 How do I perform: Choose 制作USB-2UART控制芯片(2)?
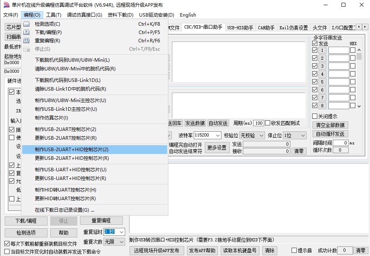(95, 129)
